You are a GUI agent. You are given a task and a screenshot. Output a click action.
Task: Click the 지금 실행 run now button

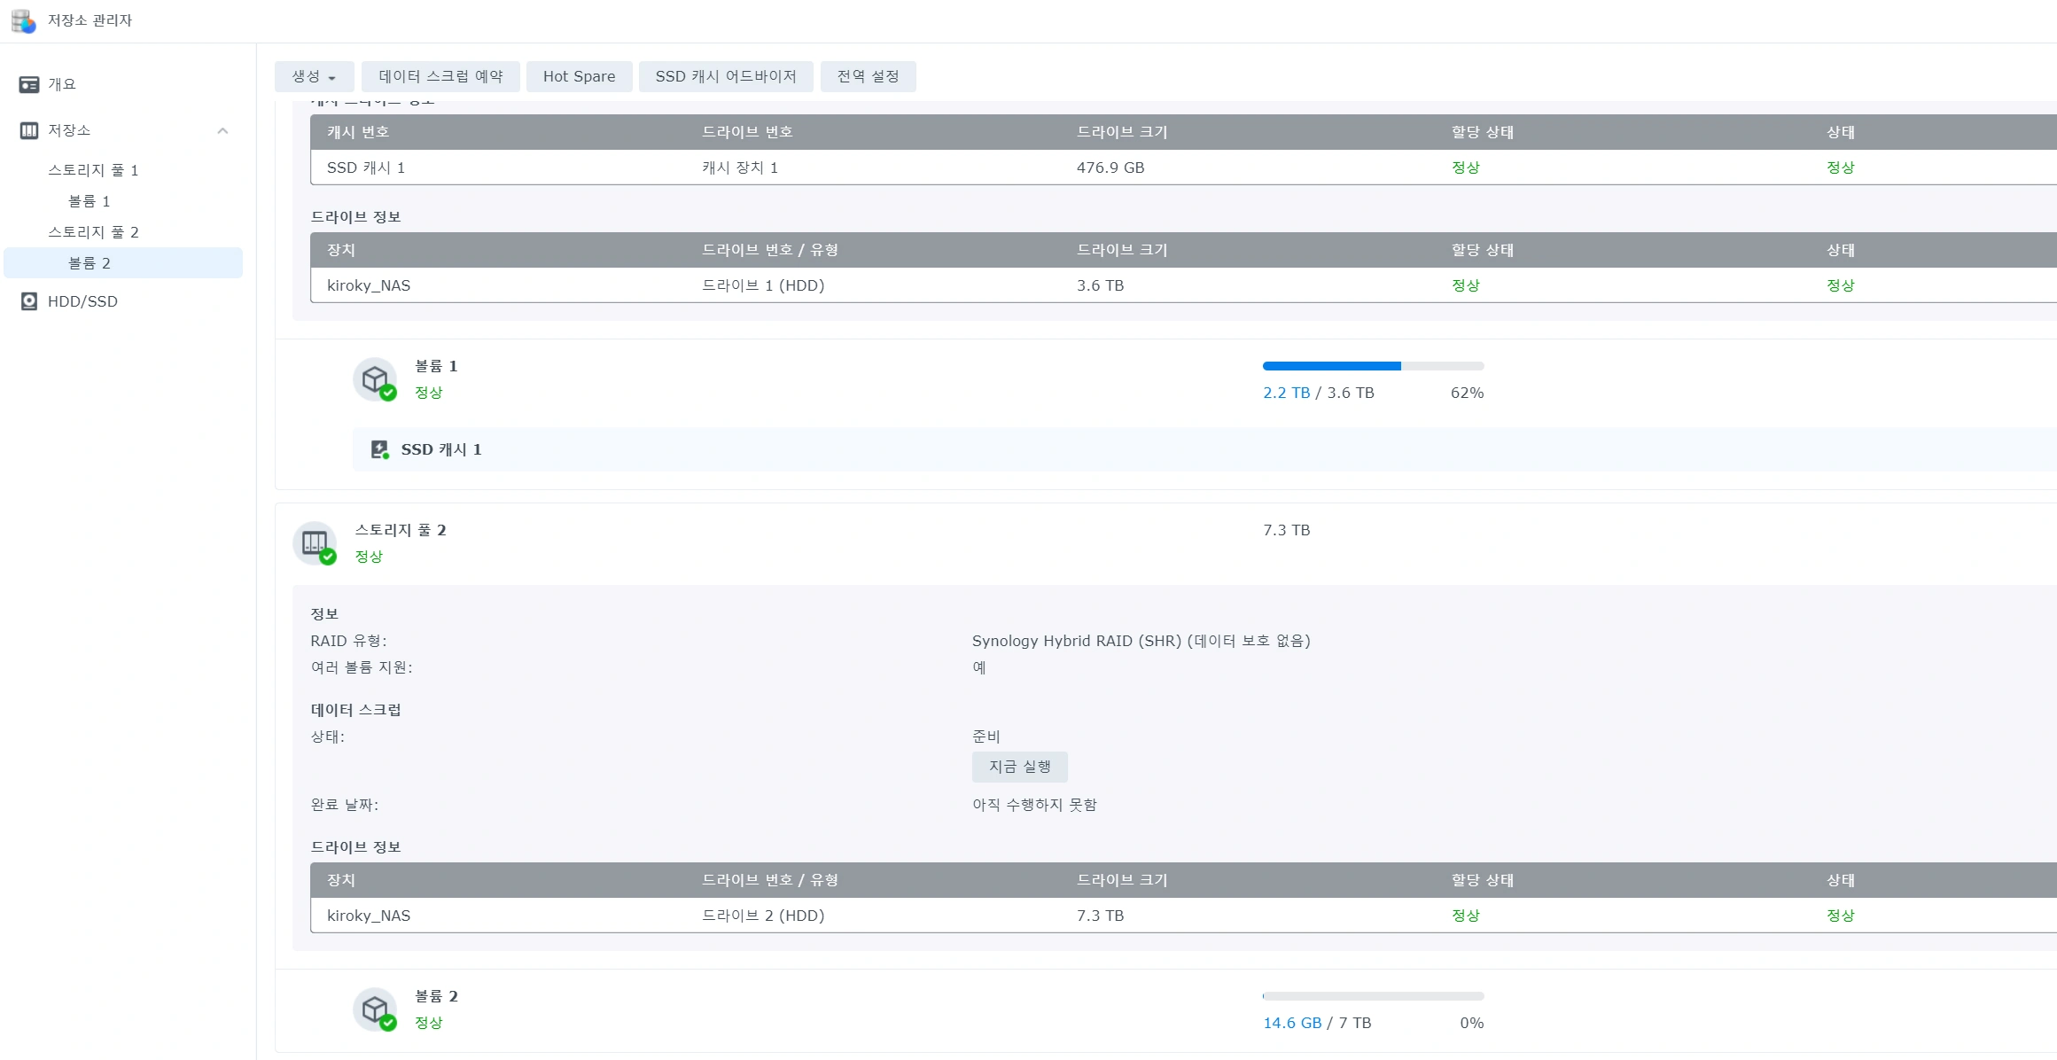pyautogui.click(x=1019, y=767)
